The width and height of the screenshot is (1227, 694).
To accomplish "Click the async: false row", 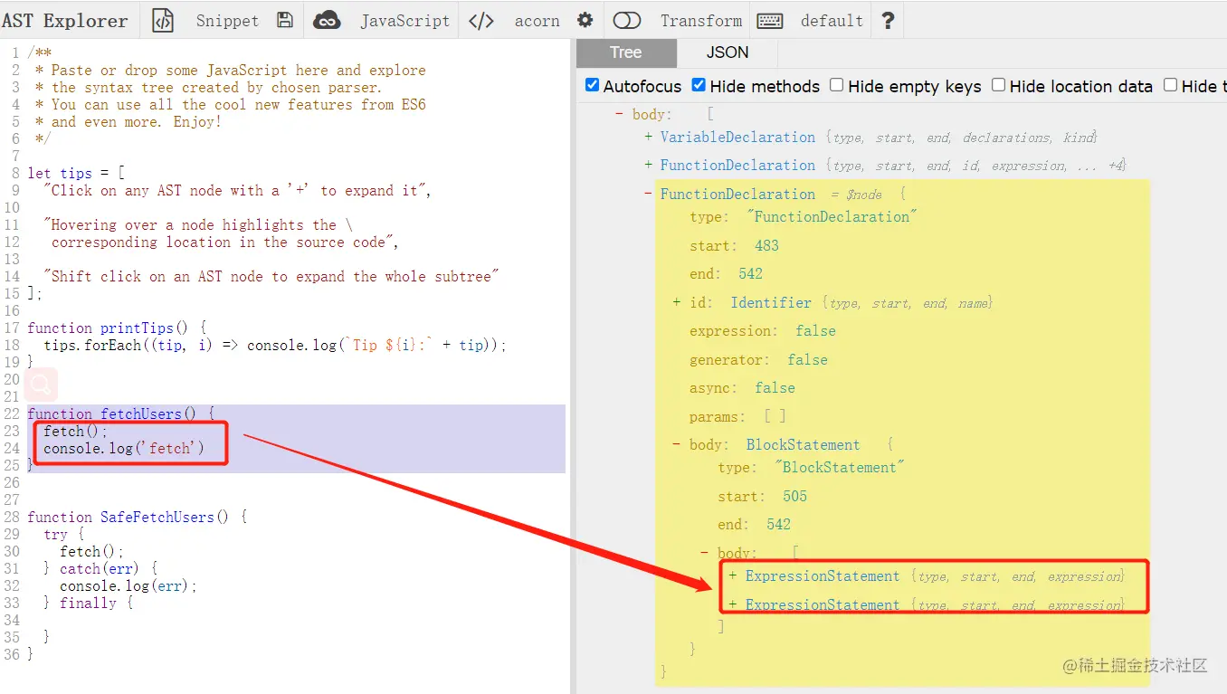I will coord(742,387).
